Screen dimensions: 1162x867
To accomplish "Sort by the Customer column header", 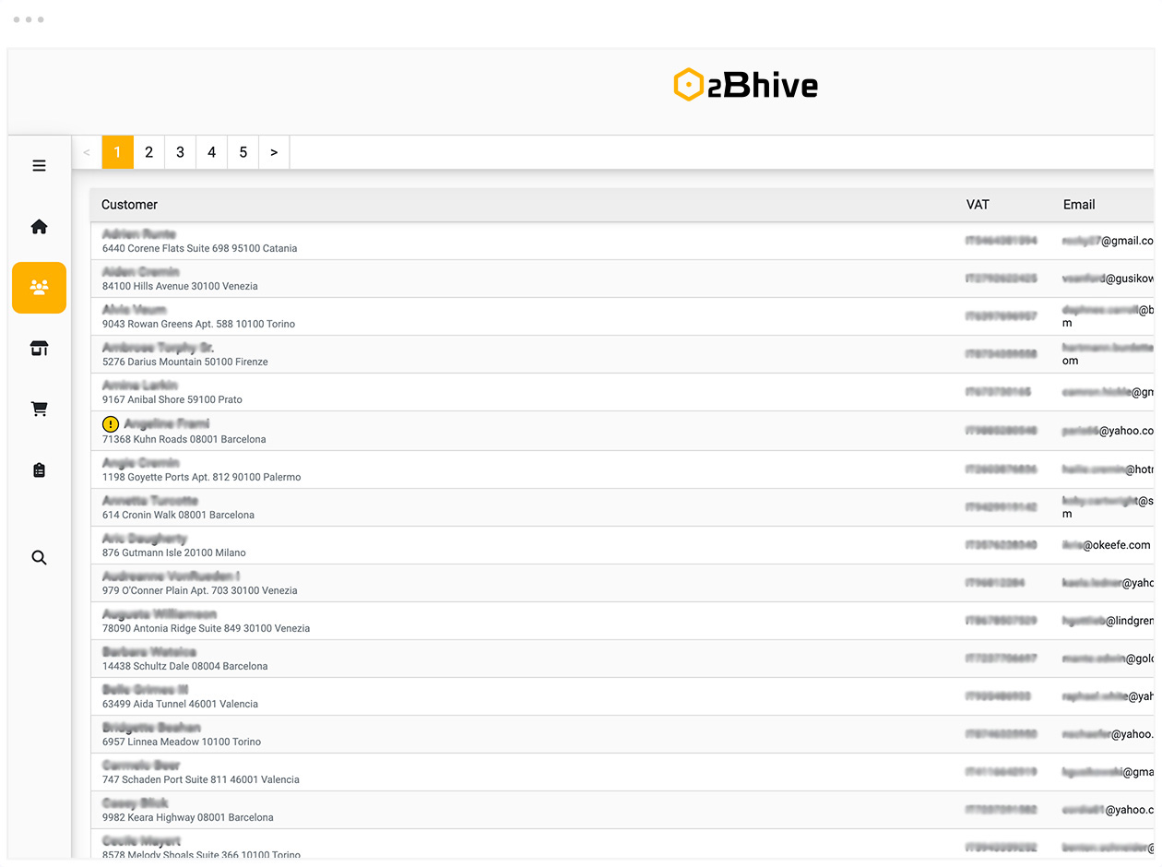I will click(129, 204).
